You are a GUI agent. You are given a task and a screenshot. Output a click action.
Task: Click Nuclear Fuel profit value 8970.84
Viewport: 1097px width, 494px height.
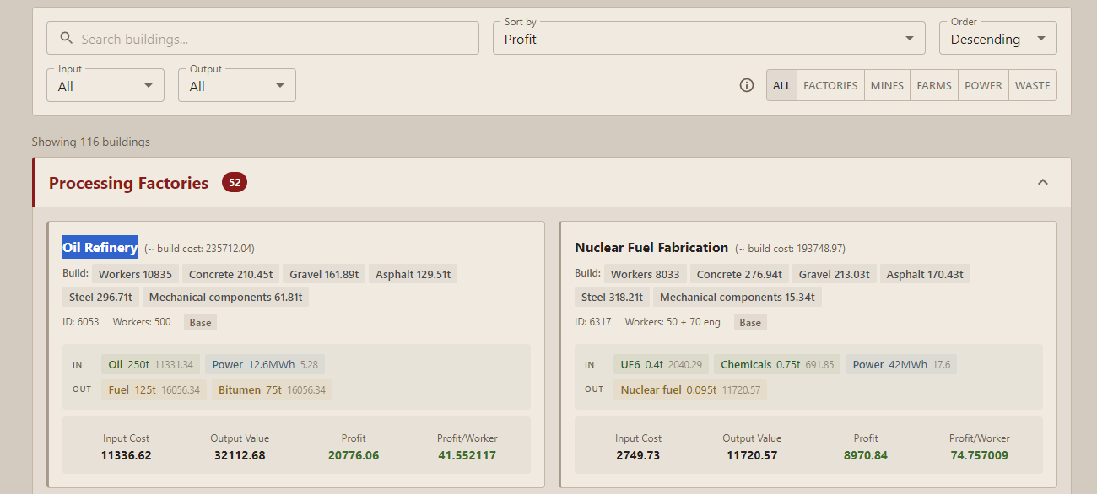(x=866, y=455)
